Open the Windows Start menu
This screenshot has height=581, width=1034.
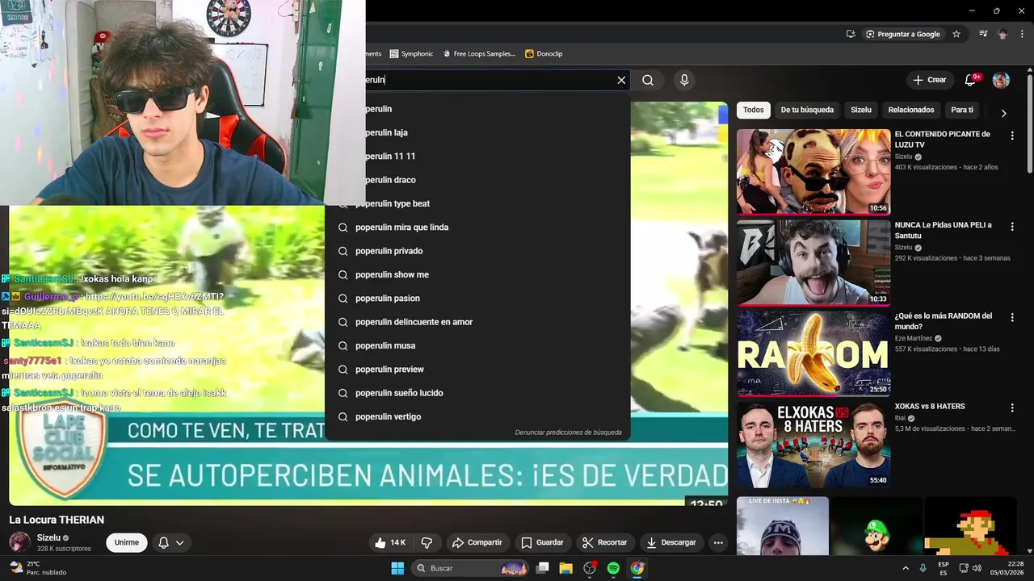(x=397, y=568)
